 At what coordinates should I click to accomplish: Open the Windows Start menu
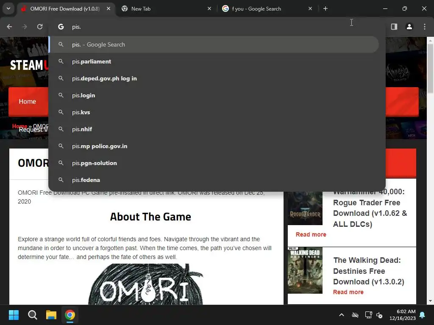click(14, 315)
